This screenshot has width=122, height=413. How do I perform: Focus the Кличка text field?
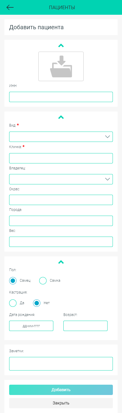pyautogui.click(x=61, y=158)
